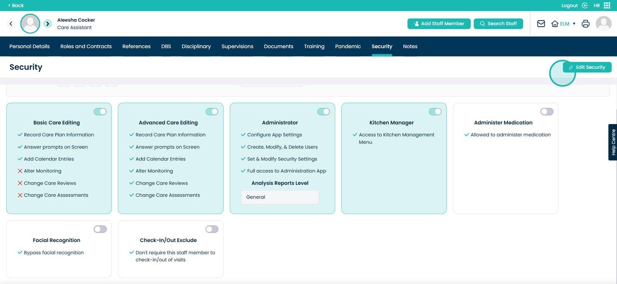
Task: Open the Training tab
Action: [x=314, y=46]
